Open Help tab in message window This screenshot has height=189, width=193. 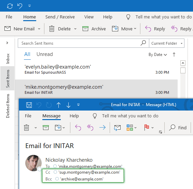[74, 116]
